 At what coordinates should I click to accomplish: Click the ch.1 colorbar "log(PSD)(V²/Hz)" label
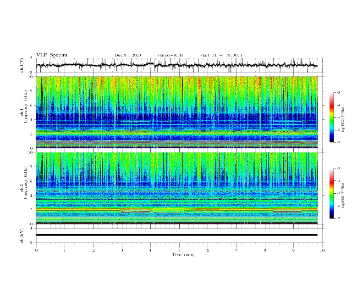(343, 120)
